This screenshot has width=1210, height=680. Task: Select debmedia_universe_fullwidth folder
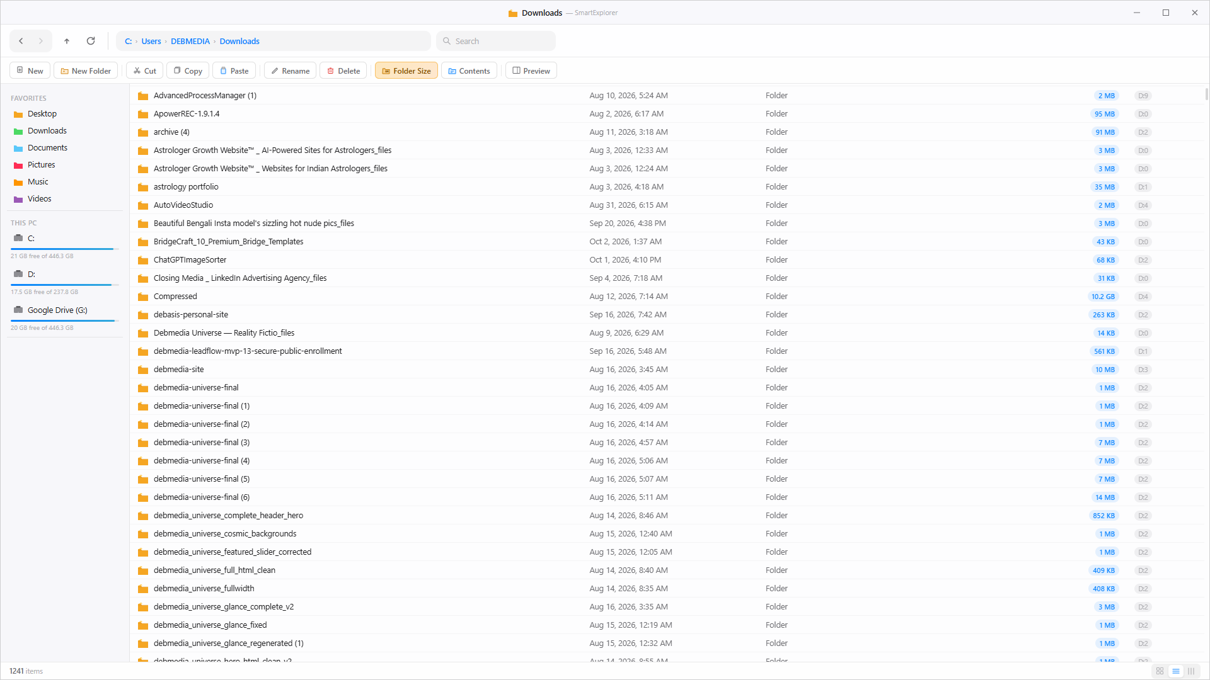668,589
